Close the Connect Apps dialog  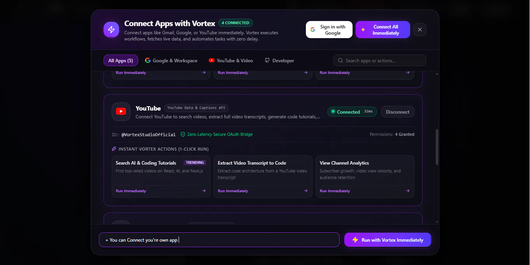420,30
